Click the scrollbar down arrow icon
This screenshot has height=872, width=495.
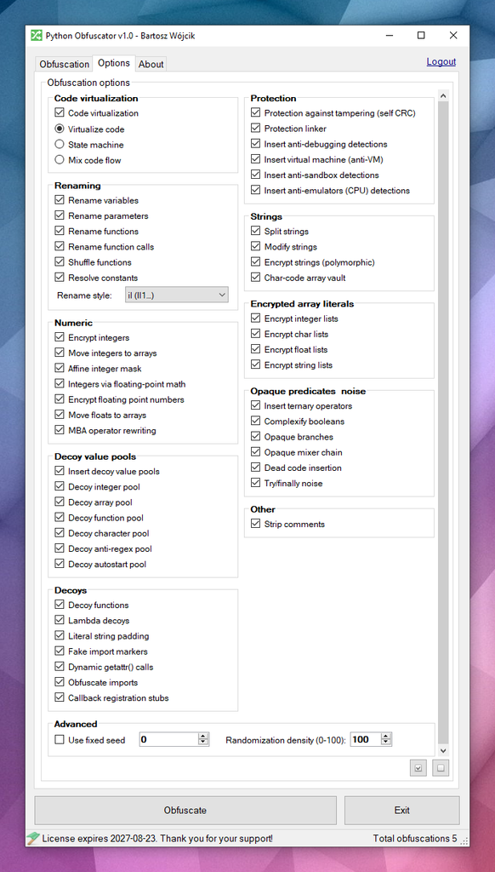pos(443,749)
